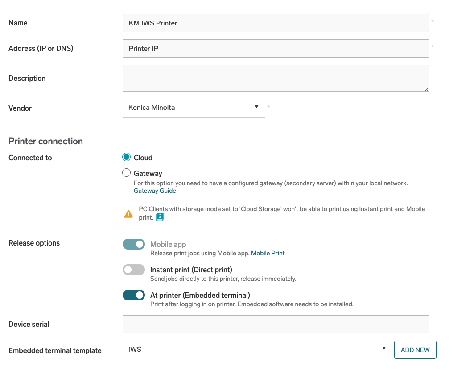Click the Gateway option label text

(x=148, y=173)
